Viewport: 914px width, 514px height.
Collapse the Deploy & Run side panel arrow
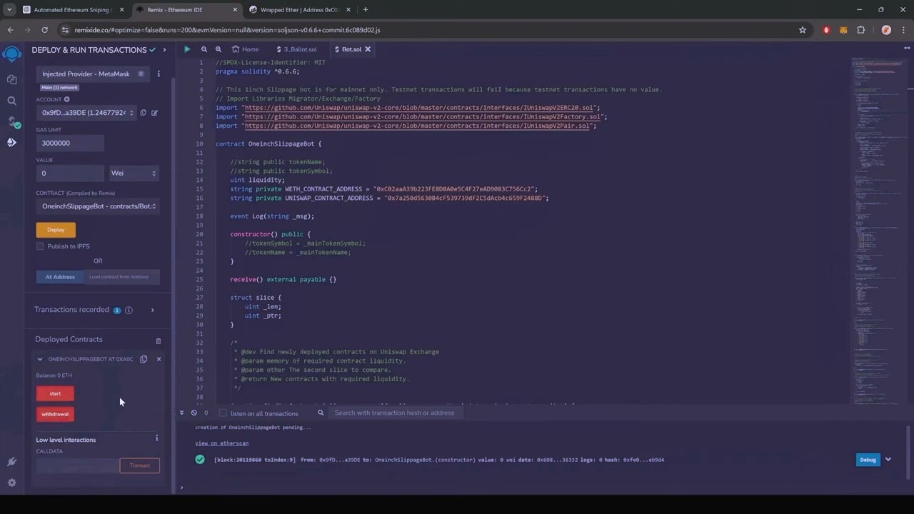coord(164,50)
